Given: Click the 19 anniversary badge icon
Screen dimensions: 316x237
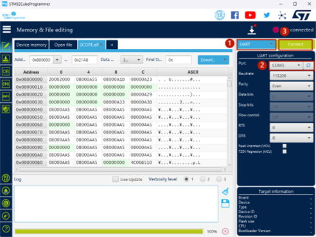Looking at the screenshot, I should pyautogui.click(x=220, y=15).
